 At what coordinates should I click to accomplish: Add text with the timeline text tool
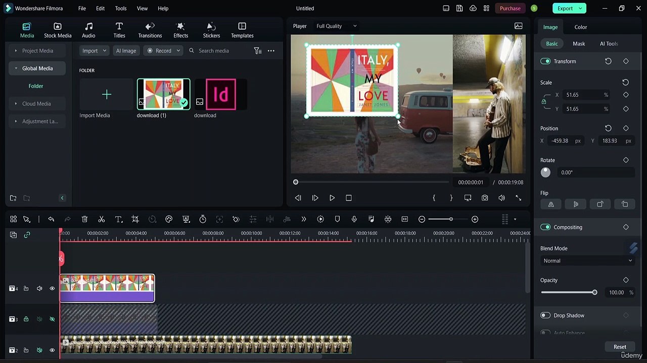(x=119, y=219)
